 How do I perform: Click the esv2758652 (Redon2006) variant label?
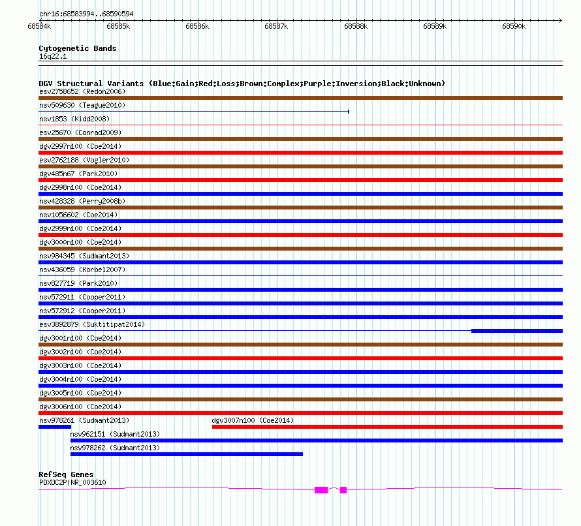pyautogui.click(x=82, y=91)
